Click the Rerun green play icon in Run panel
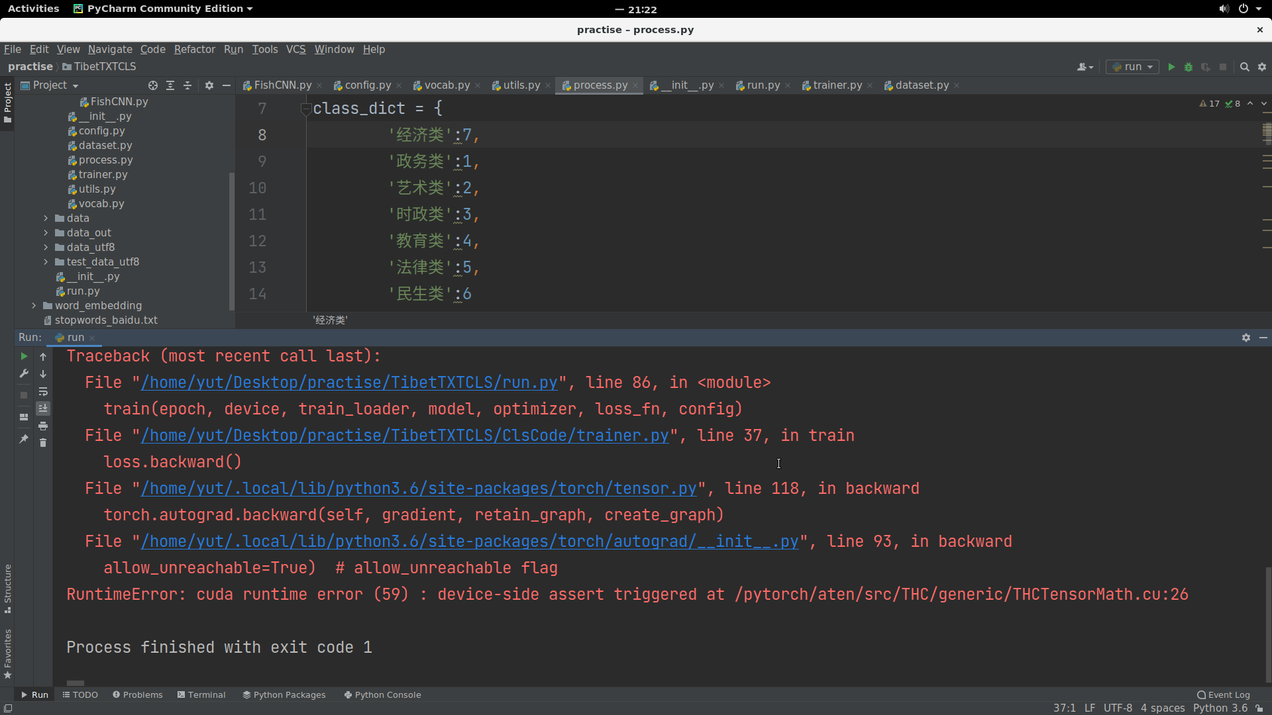The image size is (1272, 715). (24, 356)
